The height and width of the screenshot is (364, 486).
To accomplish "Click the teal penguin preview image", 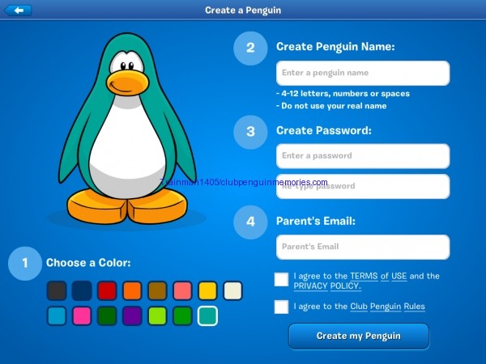I will [126, 129].
